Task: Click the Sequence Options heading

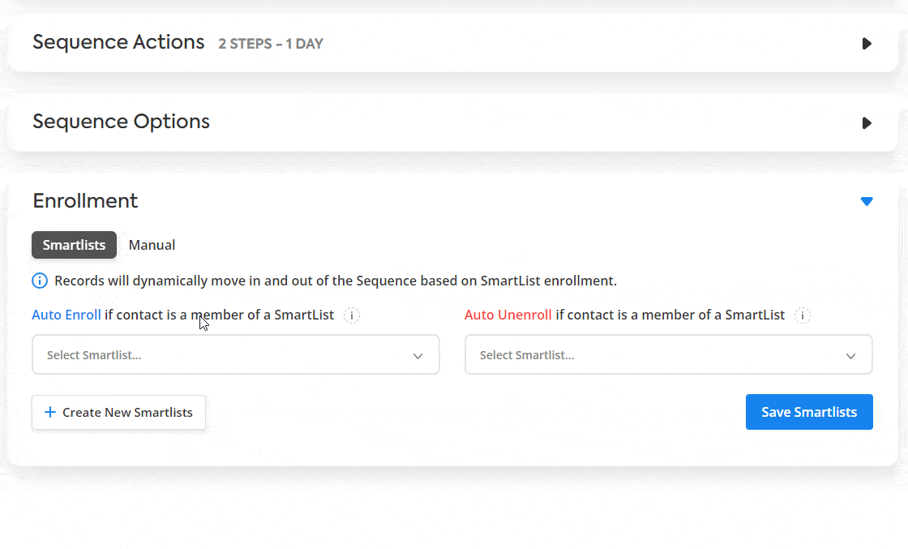Action: [121, 122]
